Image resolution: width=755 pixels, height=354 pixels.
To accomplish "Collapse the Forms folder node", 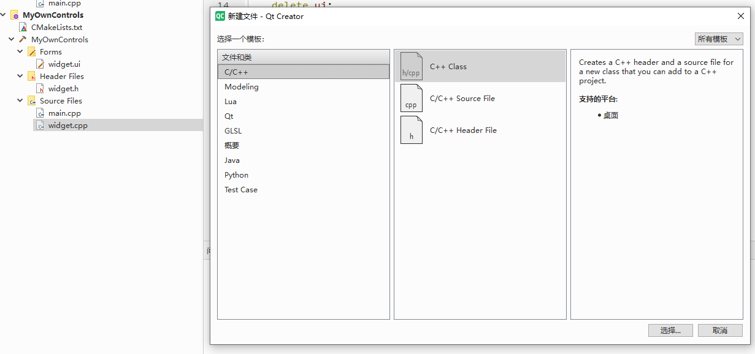I will pos(20,52).
